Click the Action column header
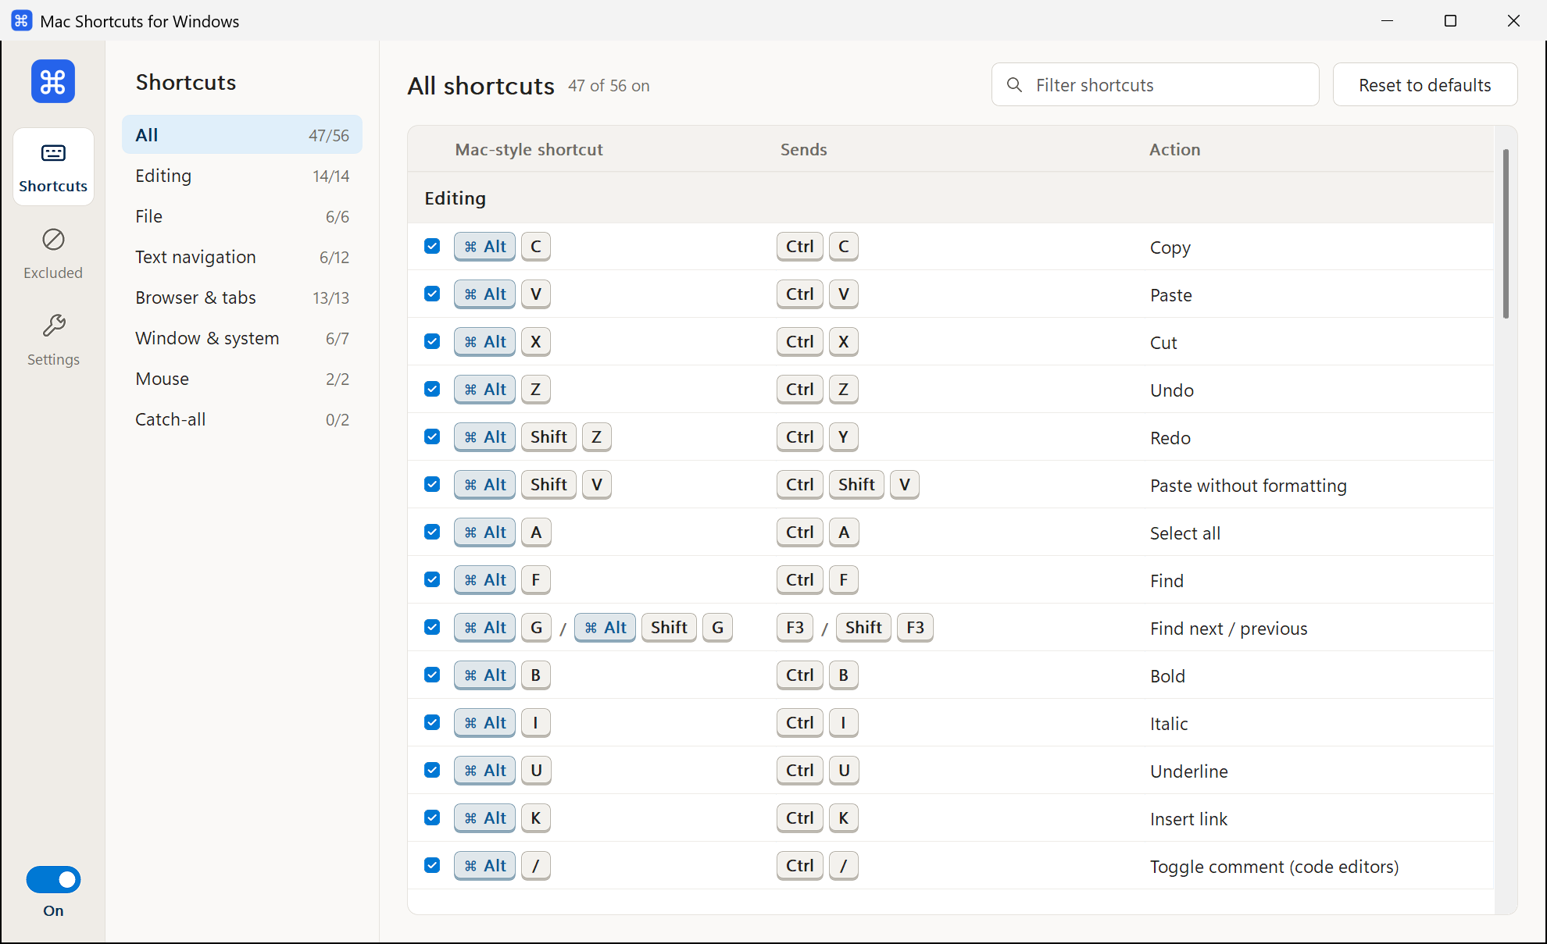This screenshot has width=1547, height=944. pyautogui.click(x=1174, y=149)
